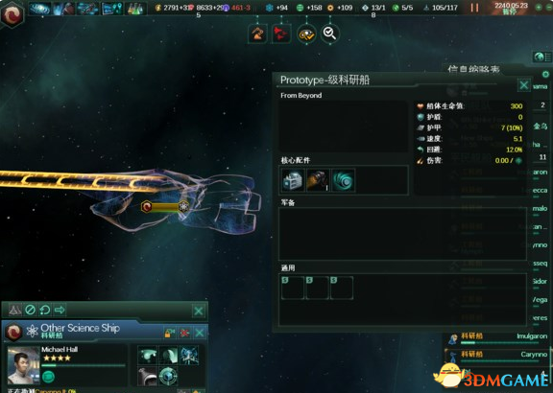Click the red fleet ships alert icon
553x393 pixels.
[x=281, y=34]
